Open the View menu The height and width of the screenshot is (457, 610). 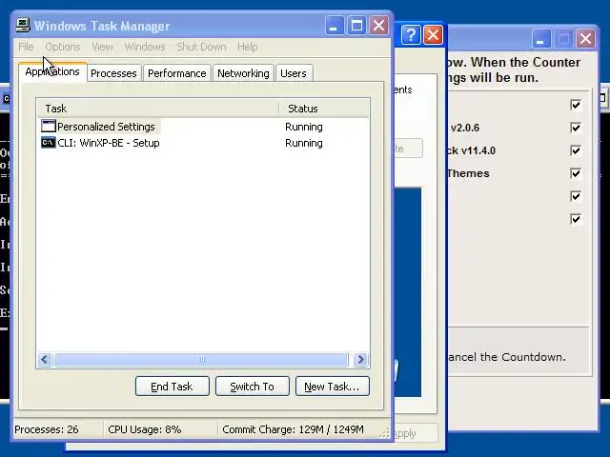[x=102, y=47]
